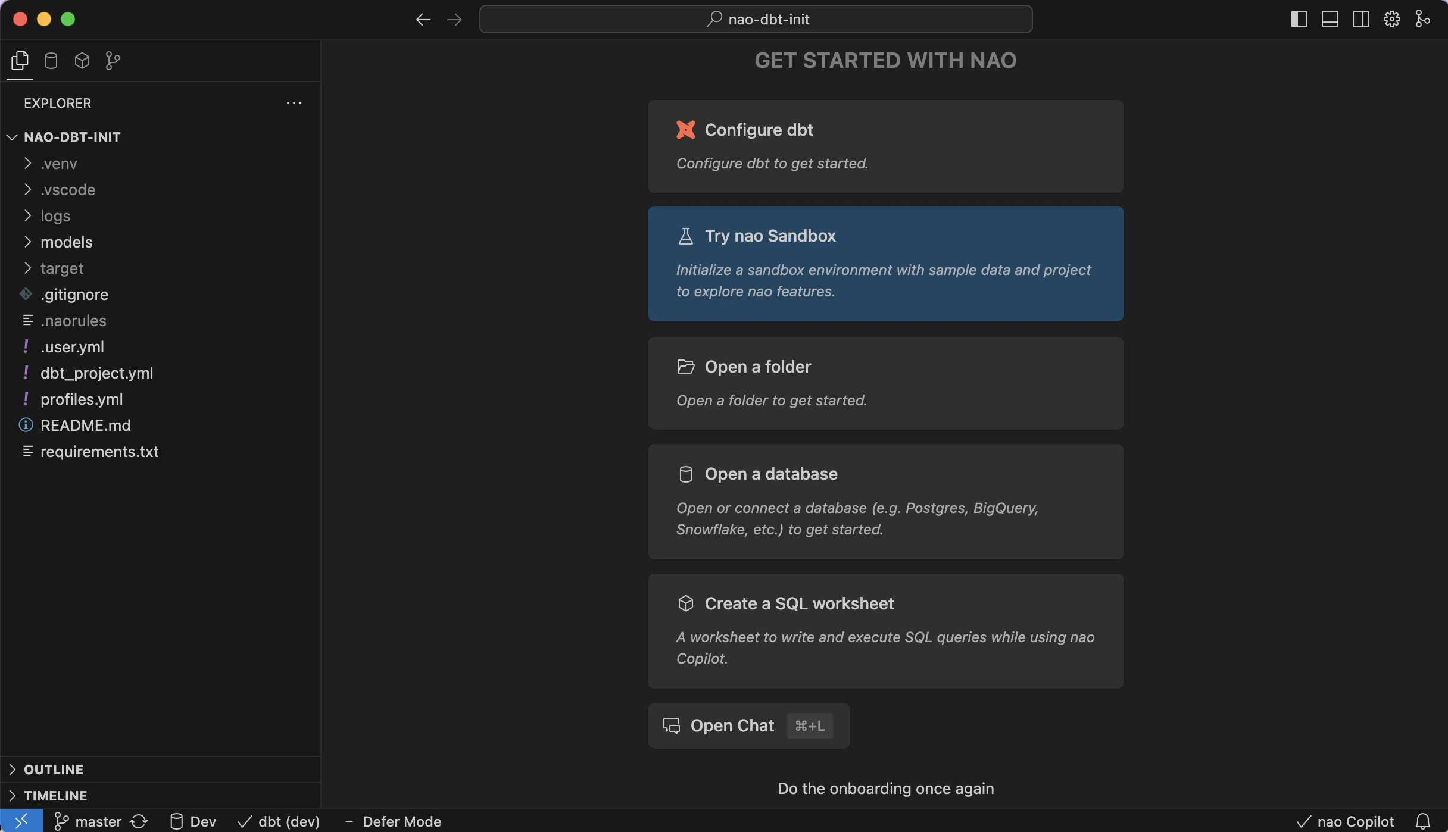Click the Dev database status bar item
Image resolution: width=1448 pixels, height=832 pixels.
click(193, 821)
